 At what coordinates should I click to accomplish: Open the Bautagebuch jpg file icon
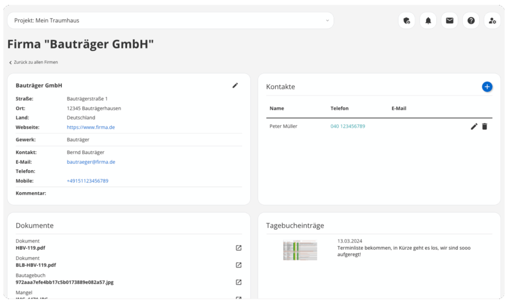(239, 282)
